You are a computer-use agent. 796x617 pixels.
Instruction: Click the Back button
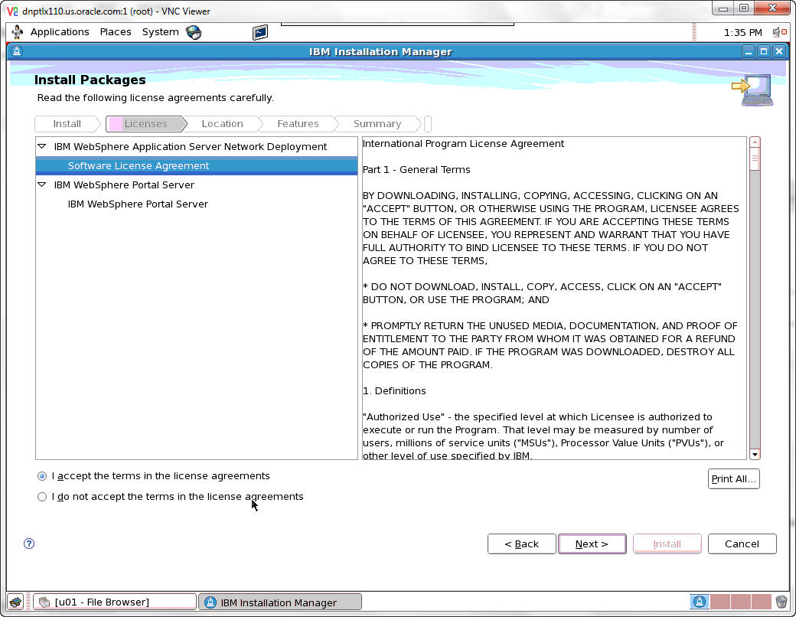click(x=521, y=544)
